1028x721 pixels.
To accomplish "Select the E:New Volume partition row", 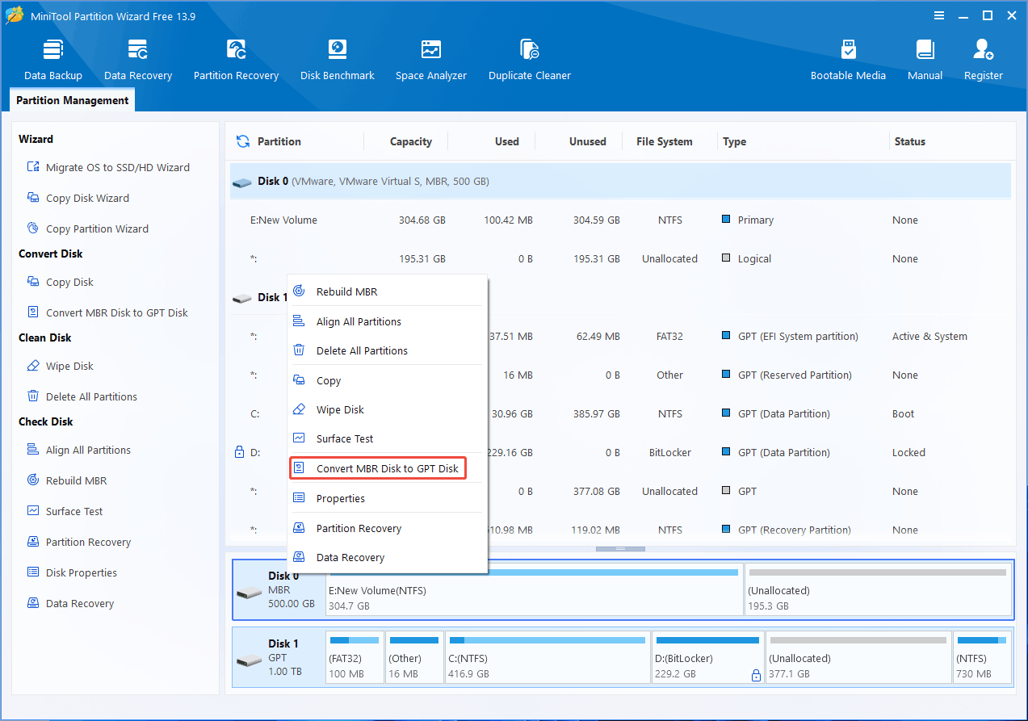I will tap(620, 220).
